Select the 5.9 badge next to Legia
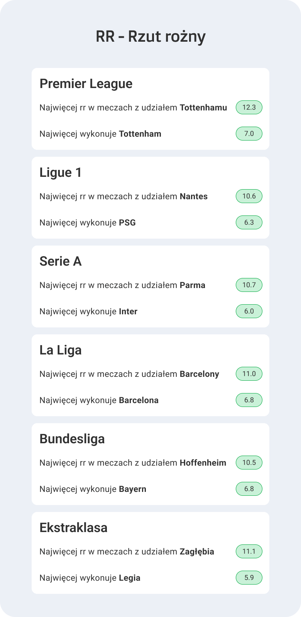The image size is (301, 617). [x=249, y=578]
